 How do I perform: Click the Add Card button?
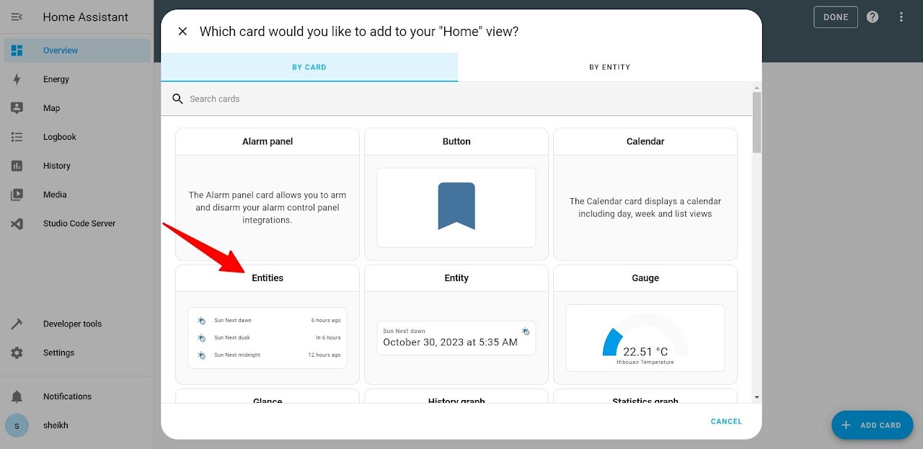872,425
